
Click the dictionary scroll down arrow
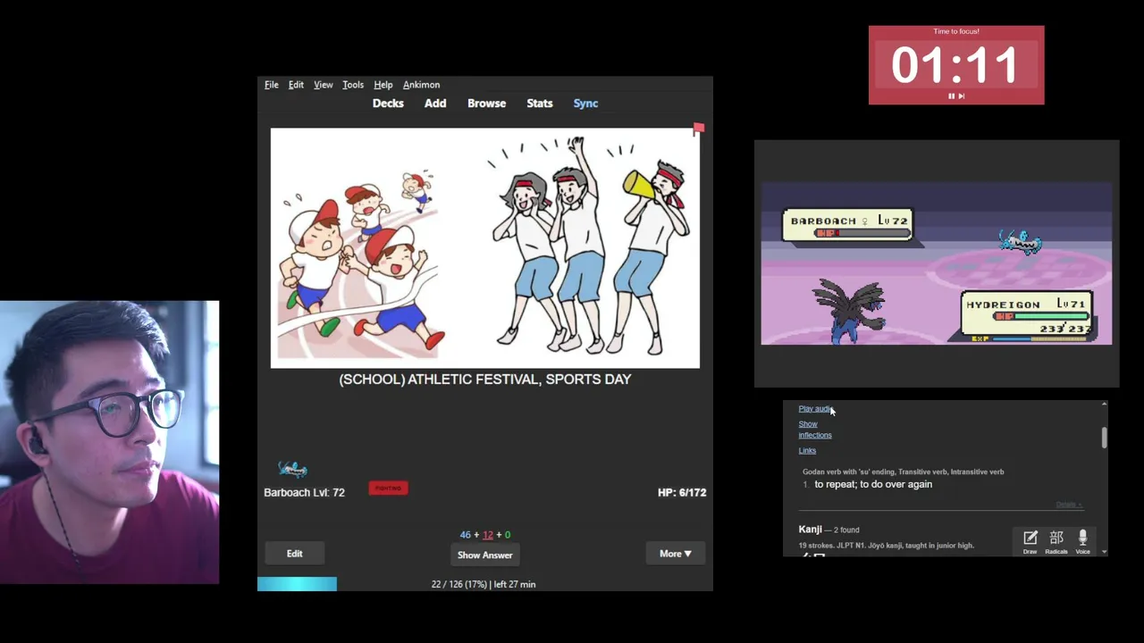click(1104, 552)
